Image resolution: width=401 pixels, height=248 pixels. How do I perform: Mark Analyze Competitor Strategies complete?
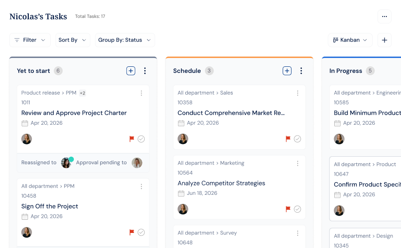(x=298, y=209)
